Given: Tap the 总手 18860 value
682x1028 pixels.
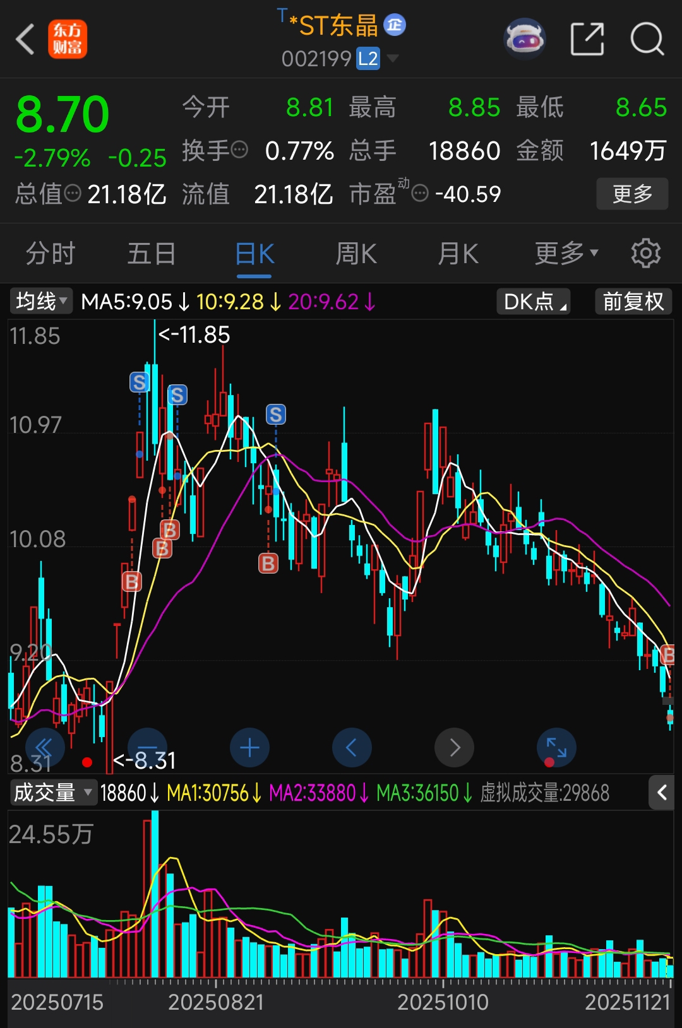Looking at the screenshot, I should tap(464, 150).
